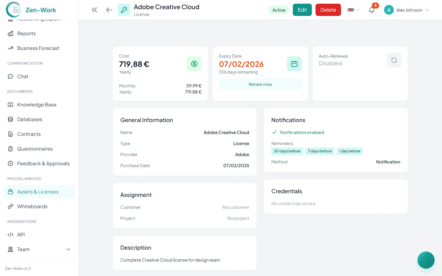The image size is (442, 276).
Task: Click the monthly cost 59,99 €
Action: [194, 86]
